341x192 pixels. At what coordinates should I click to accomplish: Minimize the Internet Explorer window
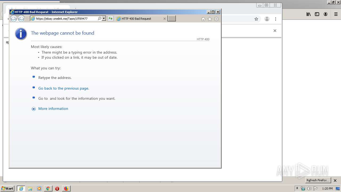tap(209, 12)
